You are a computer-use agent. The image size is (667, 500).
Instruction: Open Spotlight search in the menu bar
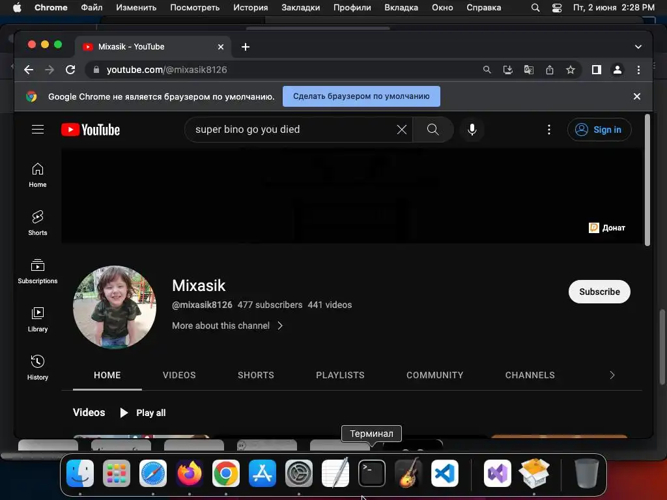(x=535, y=8)
